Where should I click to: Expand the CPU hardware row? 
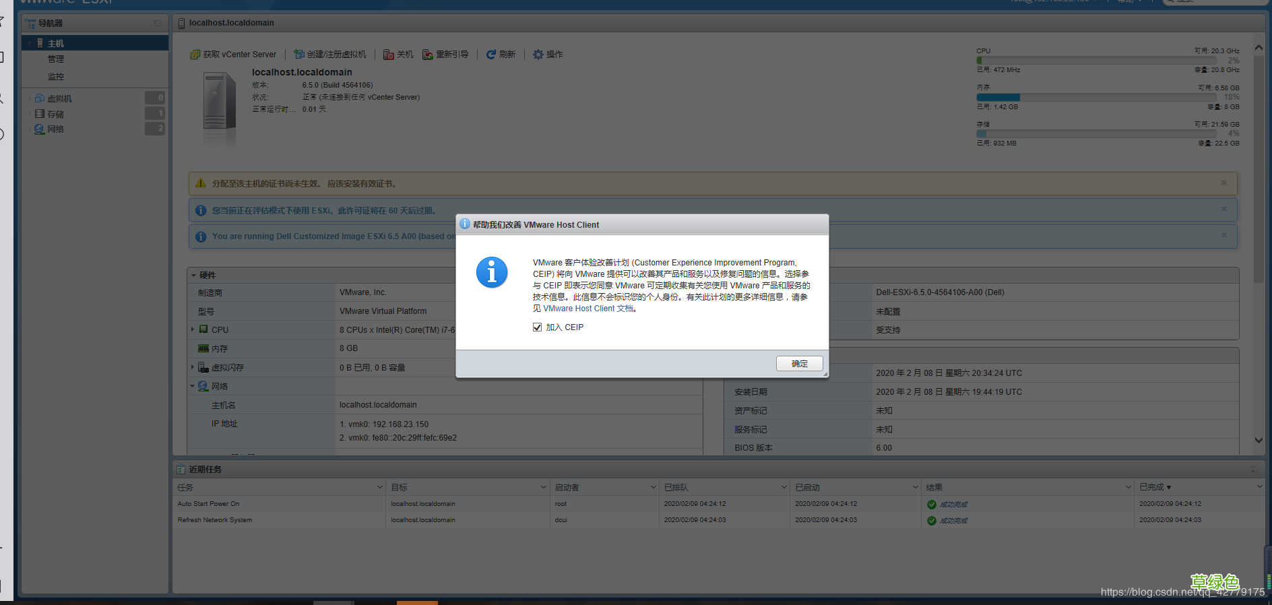[x=193, y=329]
